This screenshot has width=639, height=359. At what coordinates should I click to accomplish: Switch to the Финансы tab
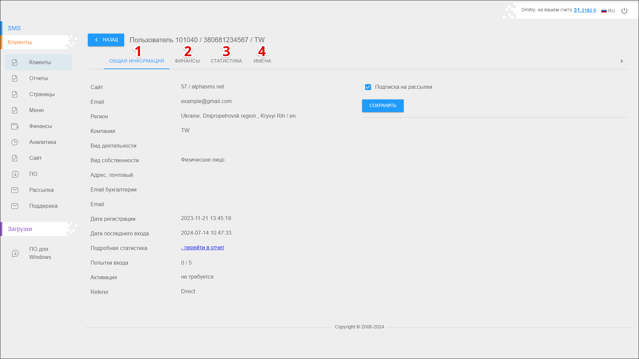coord(187,61)
